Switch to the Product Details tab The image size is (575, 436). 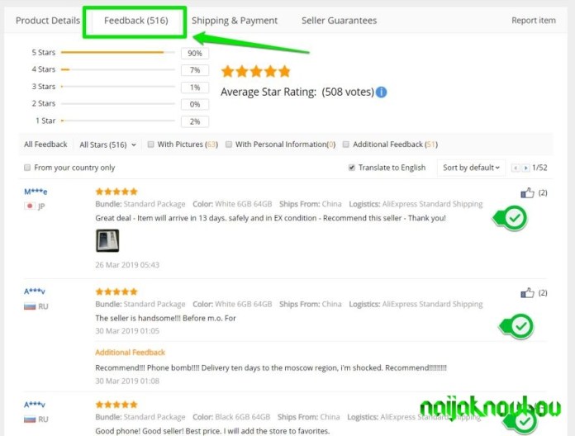point(48,21)
